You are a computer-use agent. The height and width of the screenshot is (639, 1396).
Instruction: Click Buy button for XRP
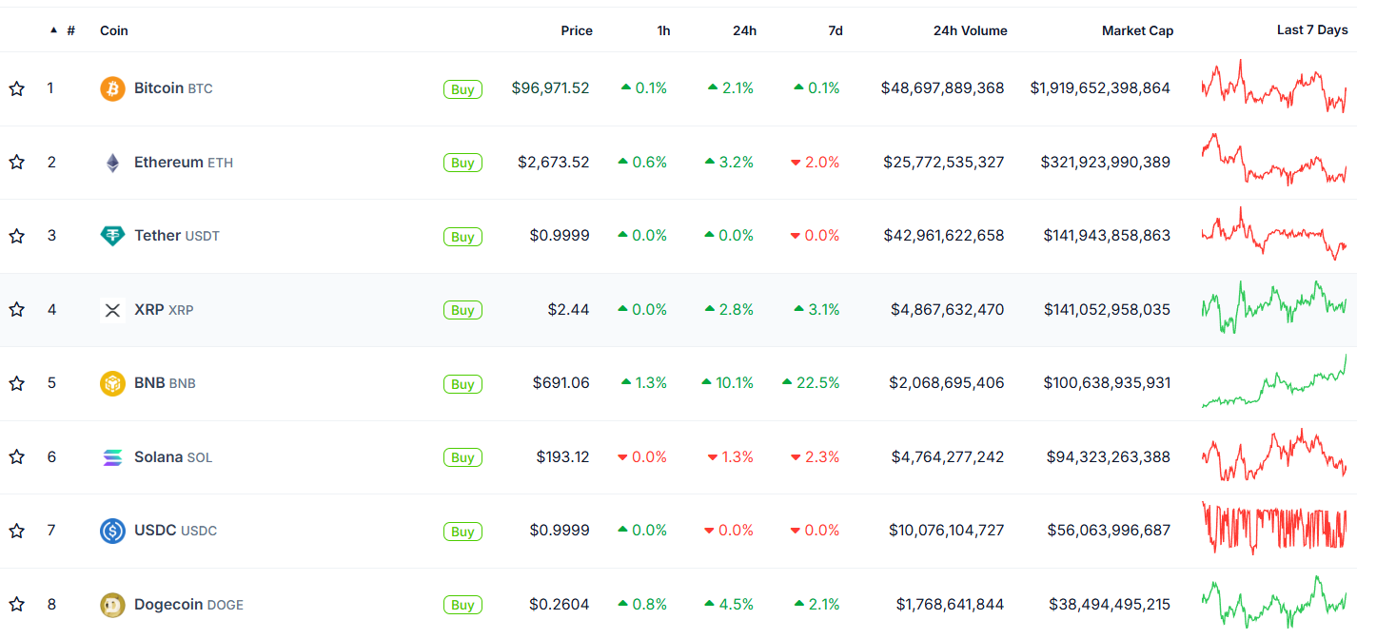462,310
